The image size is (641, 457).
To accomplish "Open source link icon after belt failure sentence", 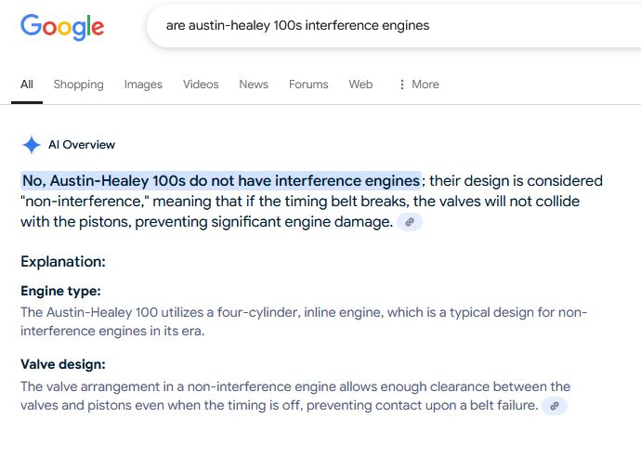I will 555,406.
